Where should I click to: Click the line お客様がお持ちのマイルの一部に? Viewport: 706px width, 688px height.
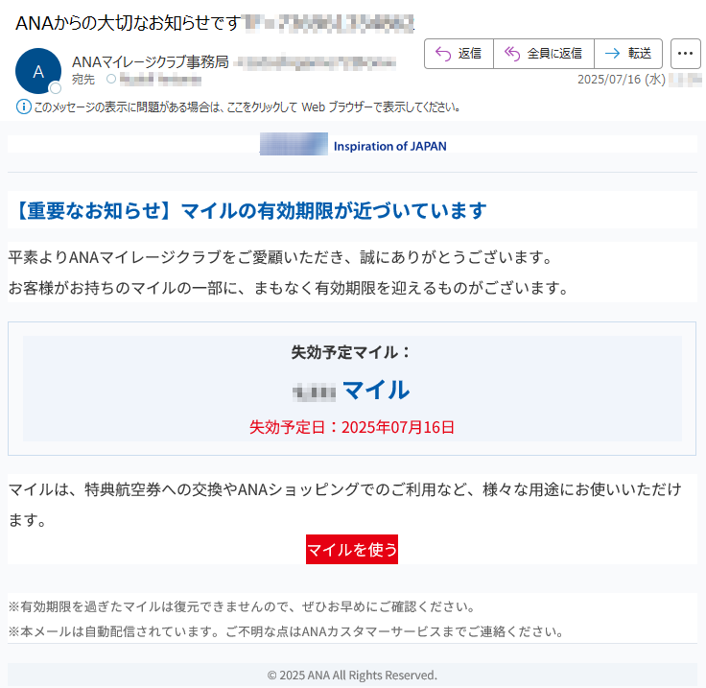(x=288, y=288)
